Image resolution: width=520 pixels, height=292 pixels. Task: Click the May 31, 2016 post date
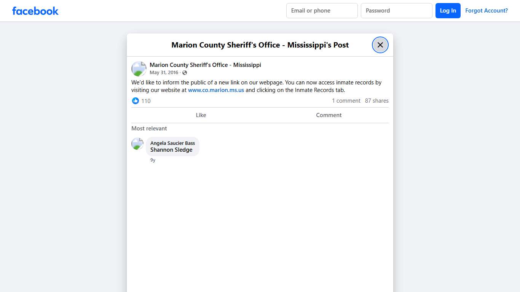[164, 73]
